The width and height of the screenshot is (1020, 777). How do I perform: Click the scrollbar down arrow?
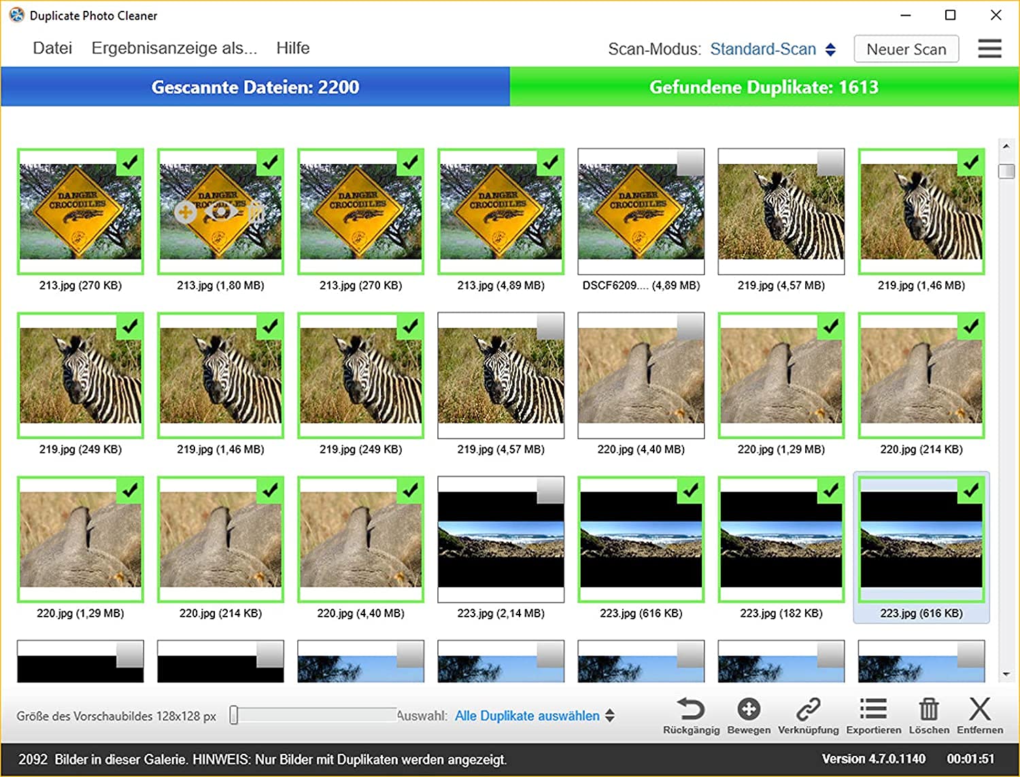(1006, 674)
